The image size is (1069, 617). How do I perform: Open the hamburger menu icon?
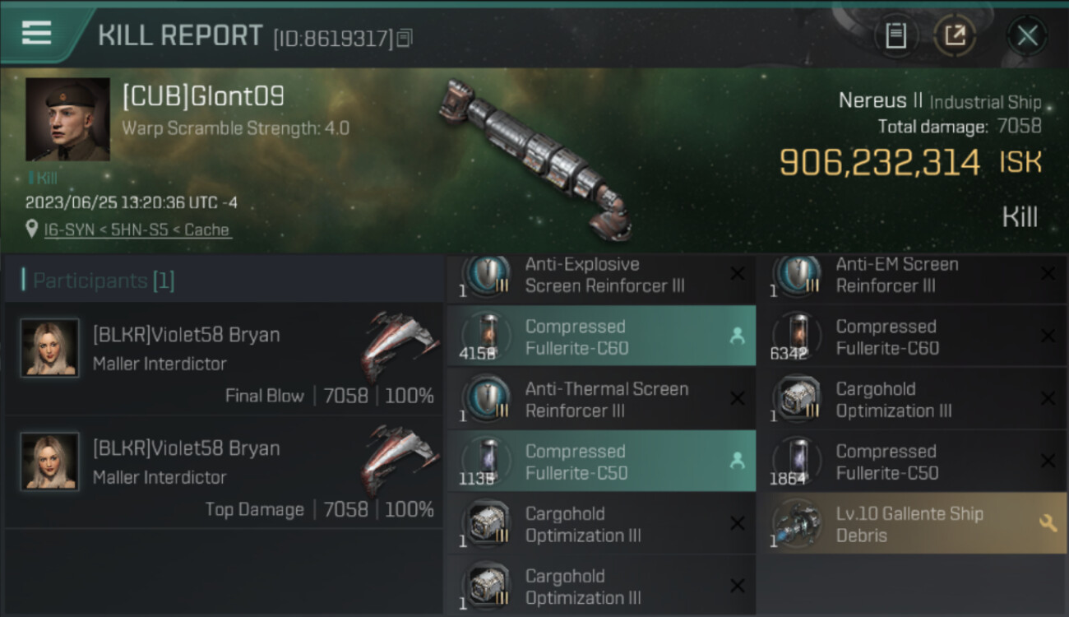36,33
